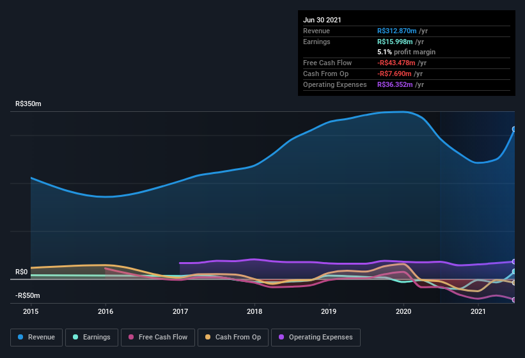Click the purple Operating Expenses legend dot

[281, 337]
